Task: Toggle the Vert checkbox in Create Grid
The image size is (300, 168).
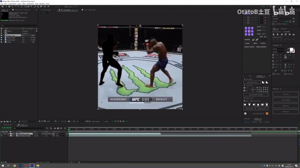Action: coord(244,91)
